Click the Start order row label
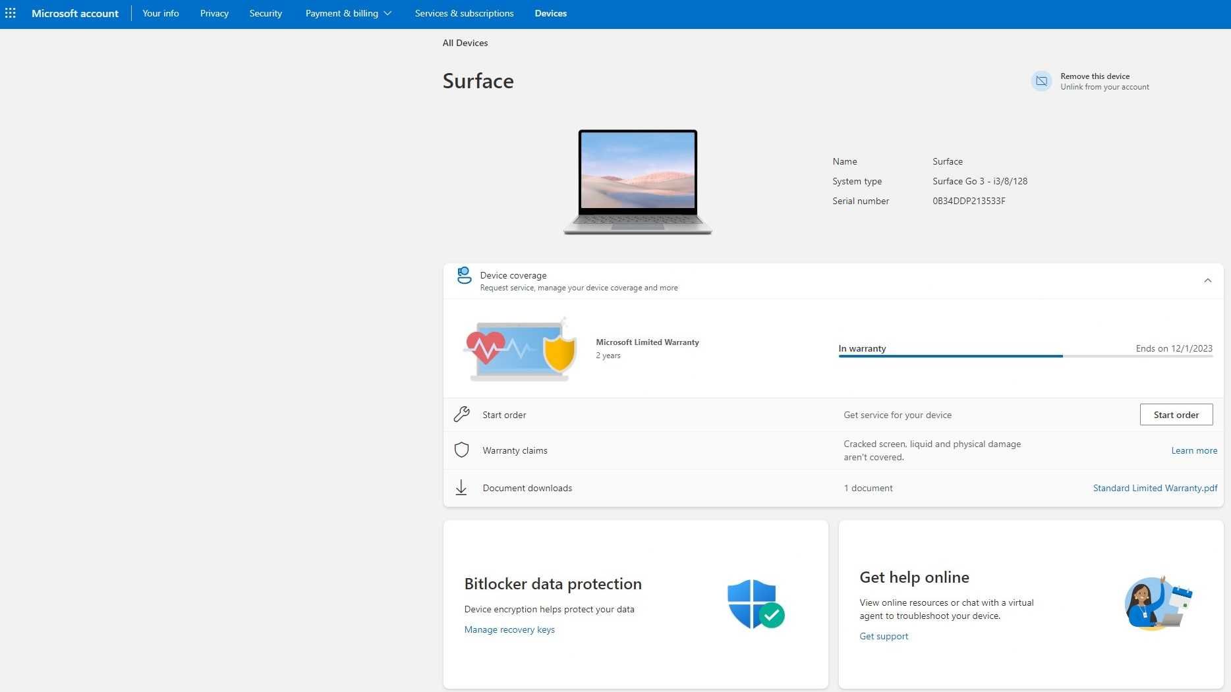The image size is (1231, 692). pos(504,415)
